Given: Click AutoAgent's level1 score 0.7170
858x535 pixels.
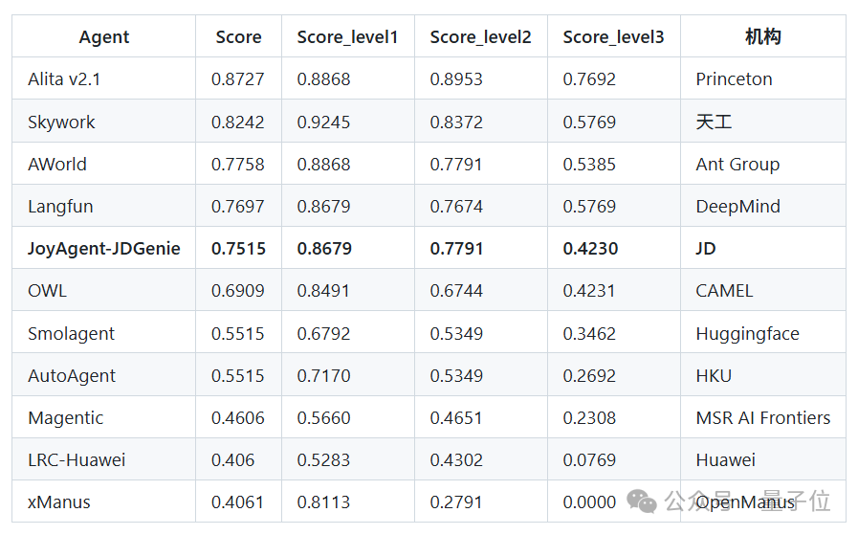Looking at the screenshot, I should point(323,375).
